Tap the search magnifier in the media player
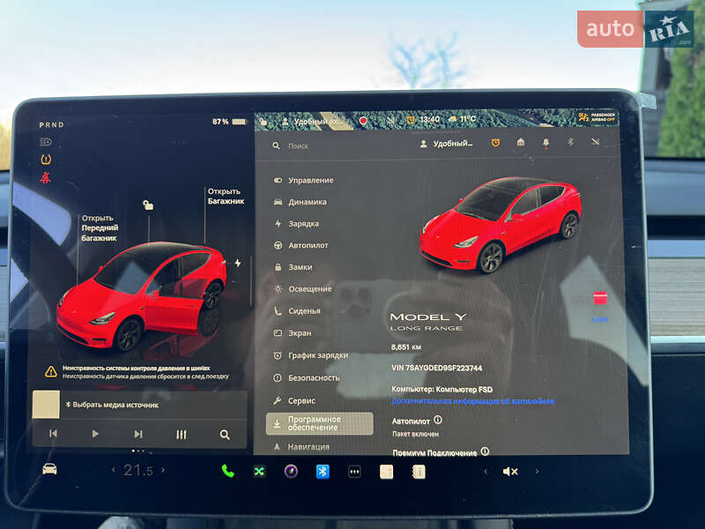705x529 pixels. (225, 435)
